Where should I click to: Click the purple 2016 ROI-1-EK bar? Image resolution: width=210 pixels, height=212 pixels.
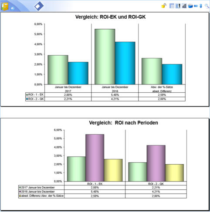[x=95, y=158]
